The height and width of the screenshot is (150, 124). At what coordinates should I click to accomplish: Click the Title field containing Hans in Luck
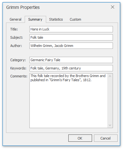pos(71,29)
